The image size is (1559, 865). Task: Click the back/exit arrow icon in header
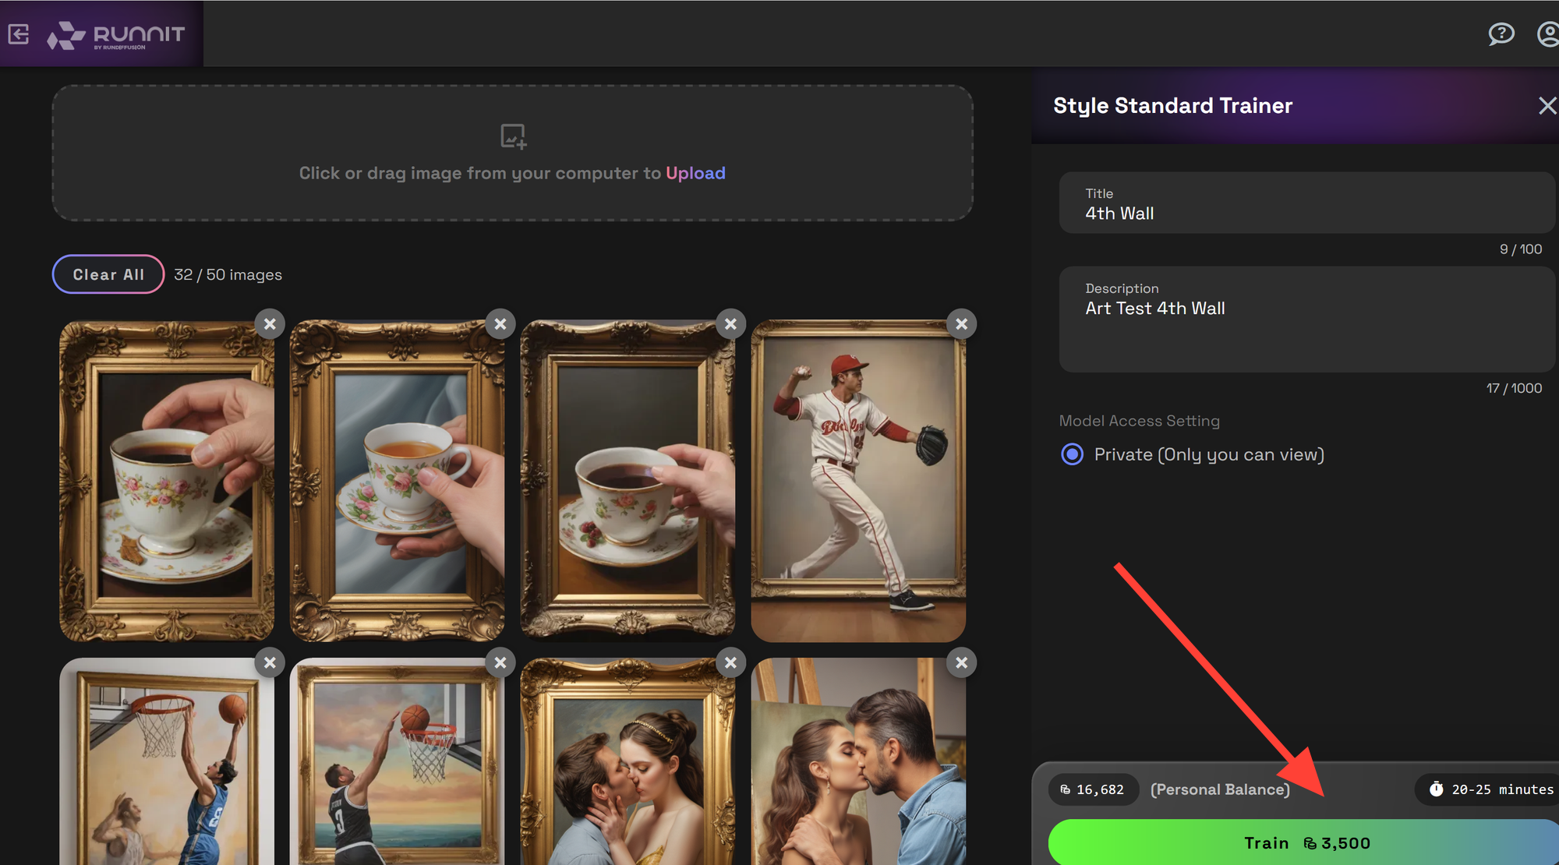(x=19, y=34)
